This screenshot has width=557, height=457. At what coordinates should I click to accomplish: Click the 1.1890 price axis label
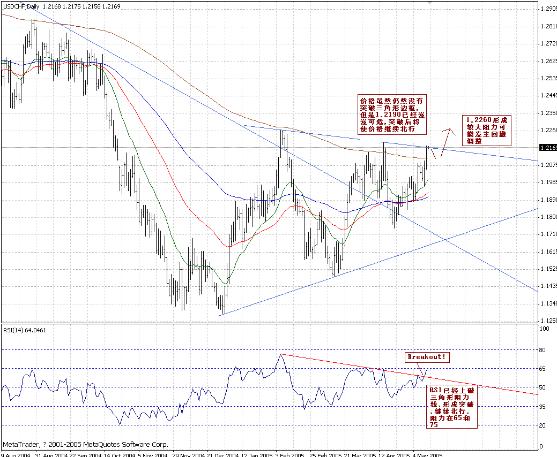[x=548, y=200]
